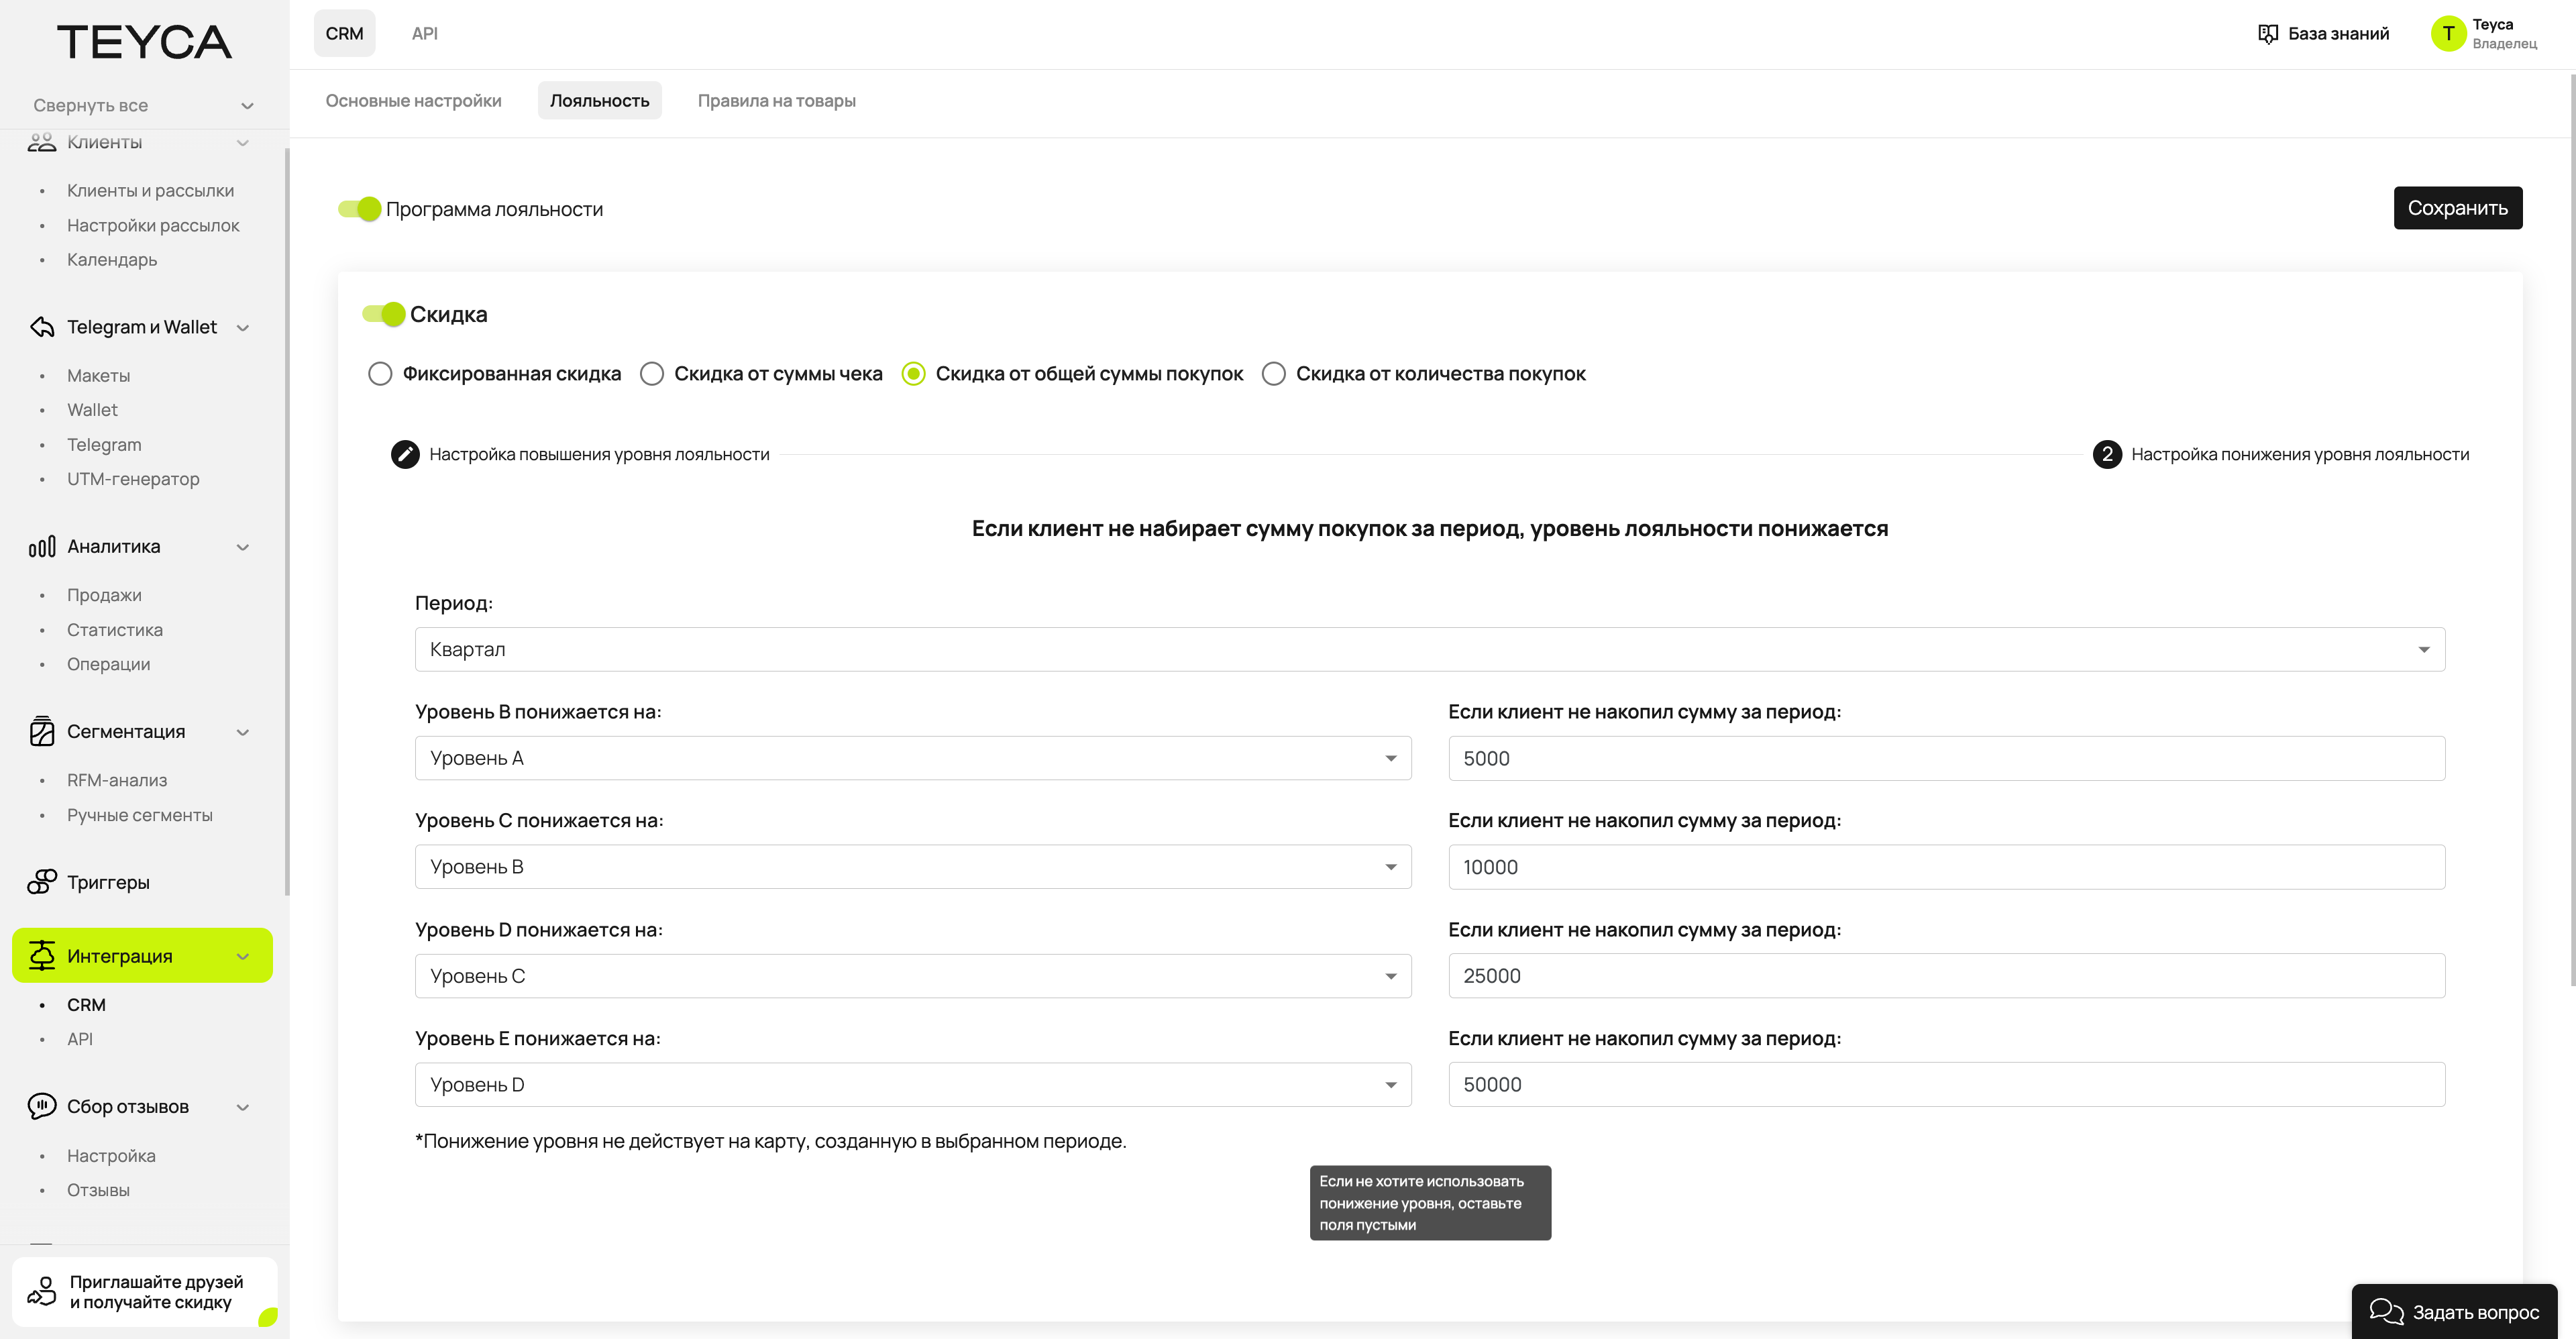
Task: Click the База знаний book icon
Action: pyautogui.click(x=2268, y=34)
